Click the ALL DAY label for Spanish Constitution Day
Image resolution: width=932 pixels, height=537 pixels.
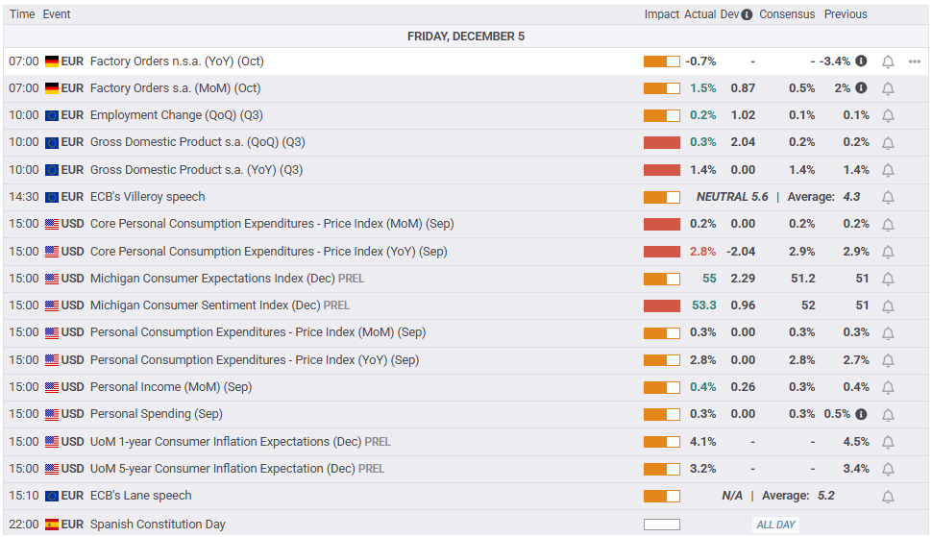(776, 525)
